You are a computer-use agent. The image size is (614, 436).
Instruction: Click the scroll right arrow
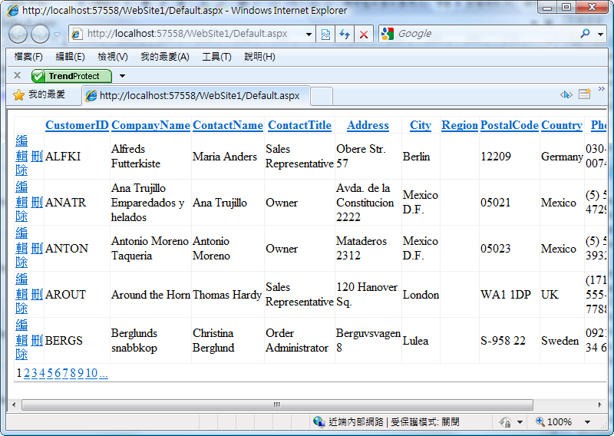click(x=600, y=405)
